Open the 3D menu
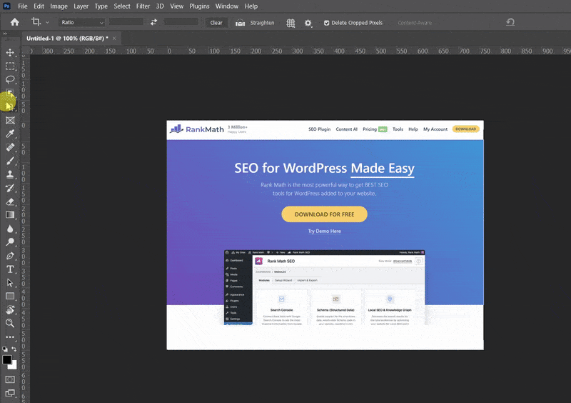 [x=160, y=6]
